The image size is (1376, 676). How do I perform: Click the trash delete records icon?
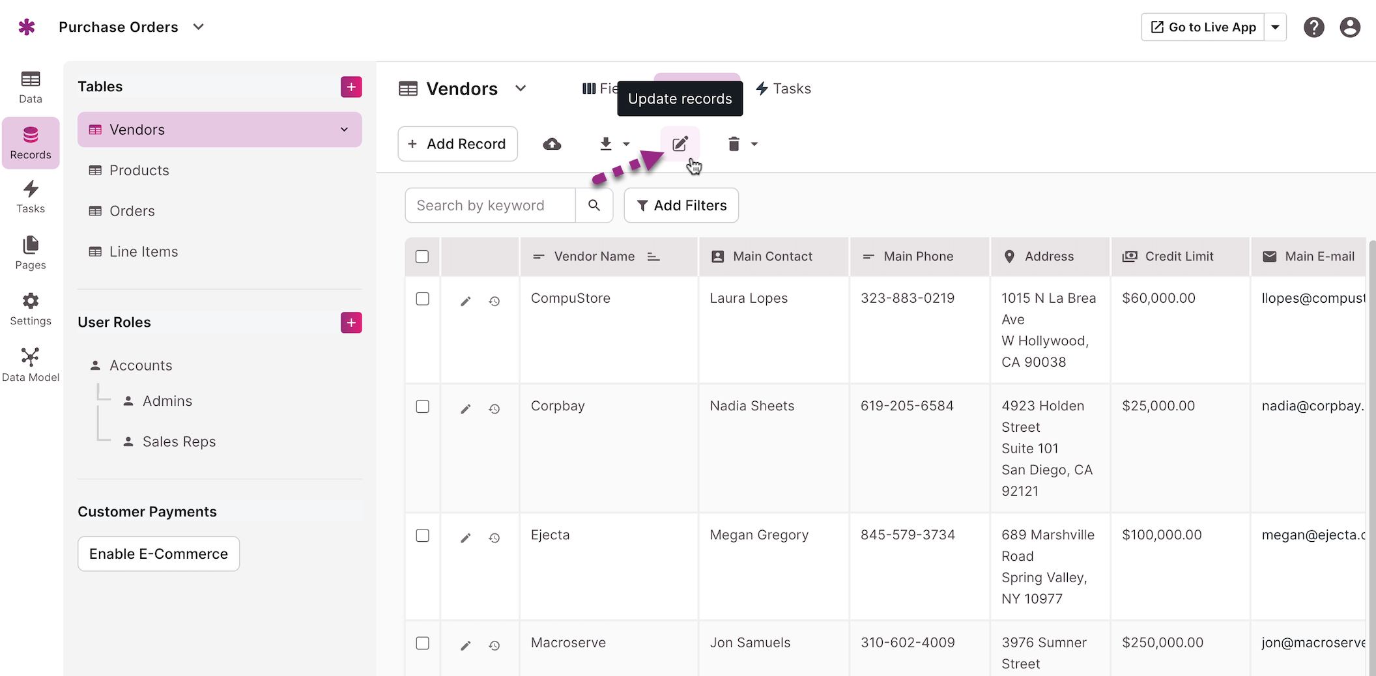click(734, 144)
